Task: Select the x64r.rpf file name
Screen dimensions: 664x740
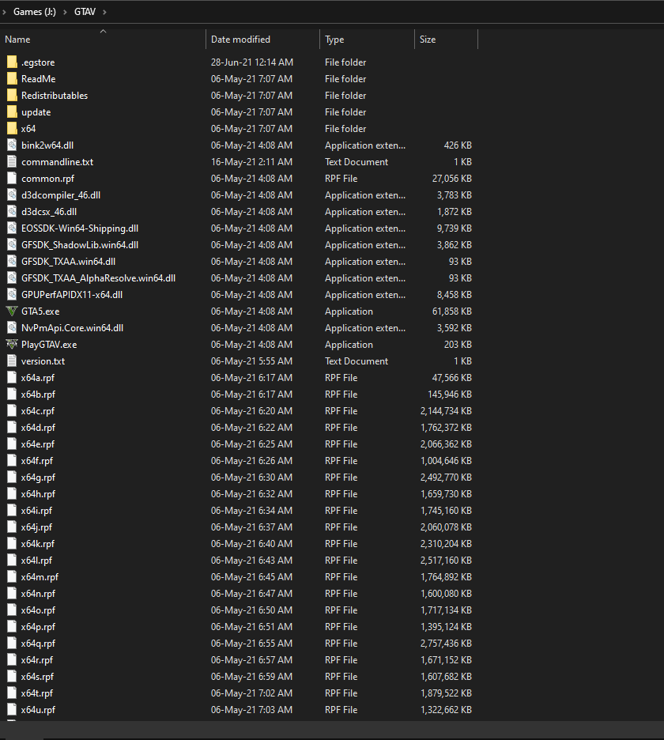Action: [37, 660]
